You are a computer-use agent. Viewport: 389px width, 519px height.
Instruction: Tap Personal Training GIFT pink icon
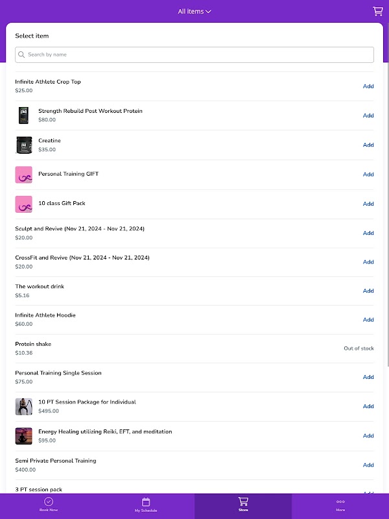24,175
